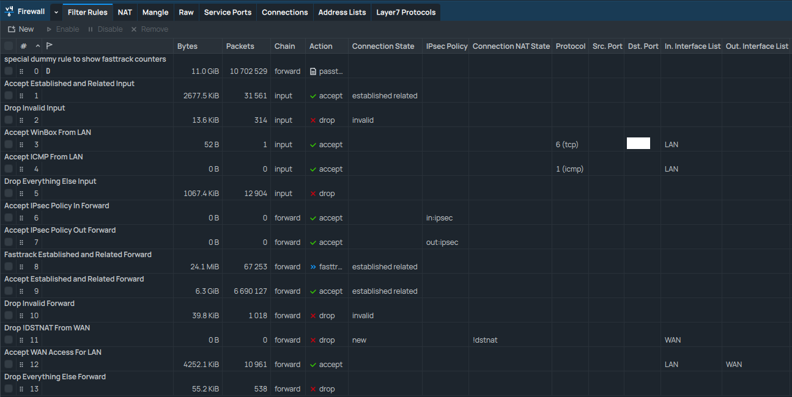This screenshot has width=792, height=397.
Task: Click the Disable button
Action: 105,29
